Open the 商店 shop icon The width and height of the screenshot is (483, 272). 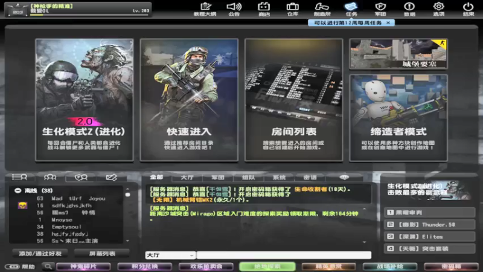[264, 9]
